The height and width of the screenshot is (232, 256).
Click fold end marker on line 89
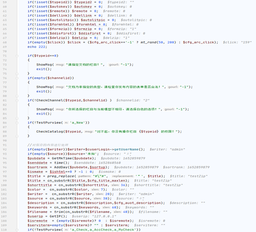coord(17,136)
